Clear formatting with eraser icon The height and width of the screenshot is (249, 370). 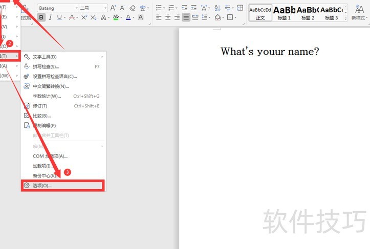(133, 8)
